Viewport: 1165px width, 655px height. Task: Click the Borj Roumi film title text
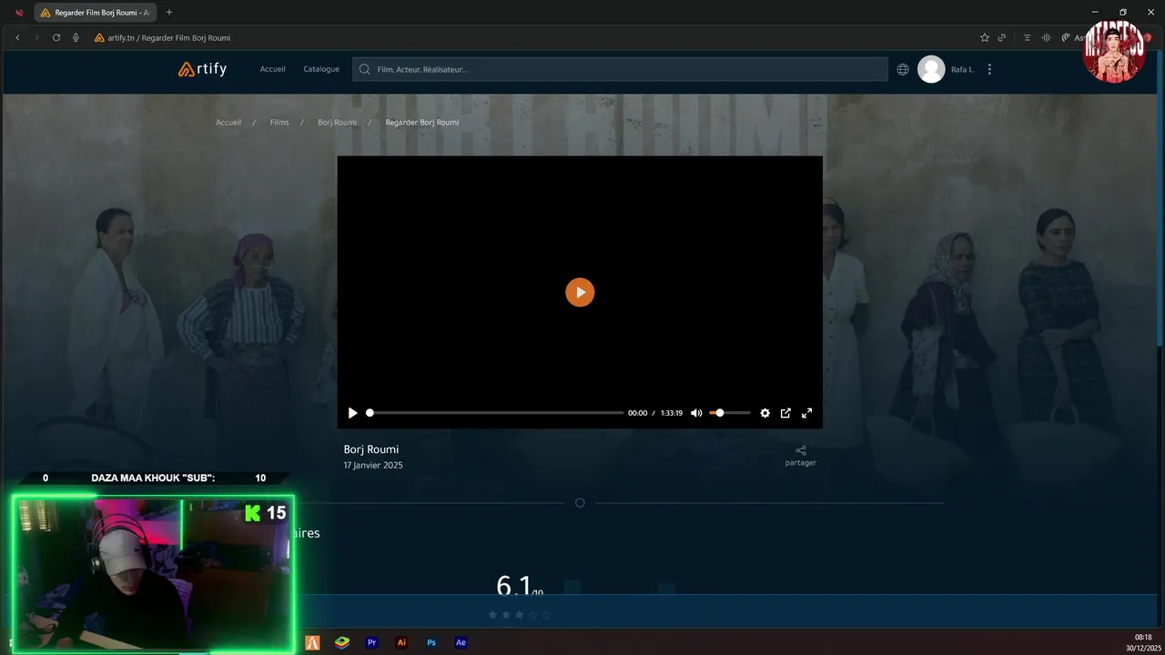pyautogui.click(x=371, y=449)
